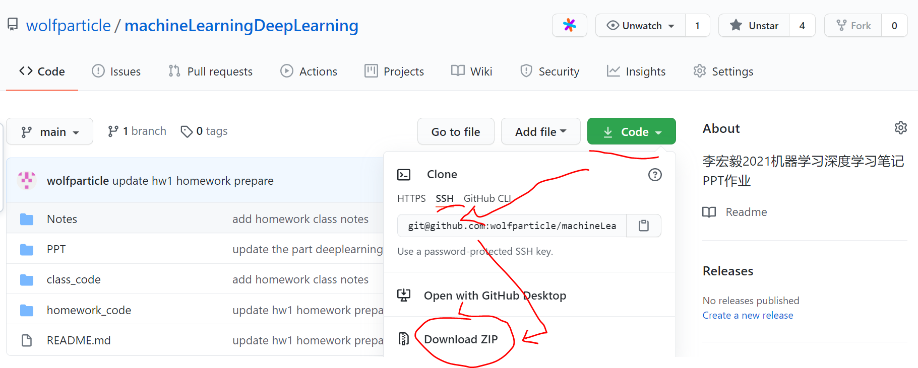Open the Releases heading link
This screenshot has height=368, width=918.
pos(728,271)
